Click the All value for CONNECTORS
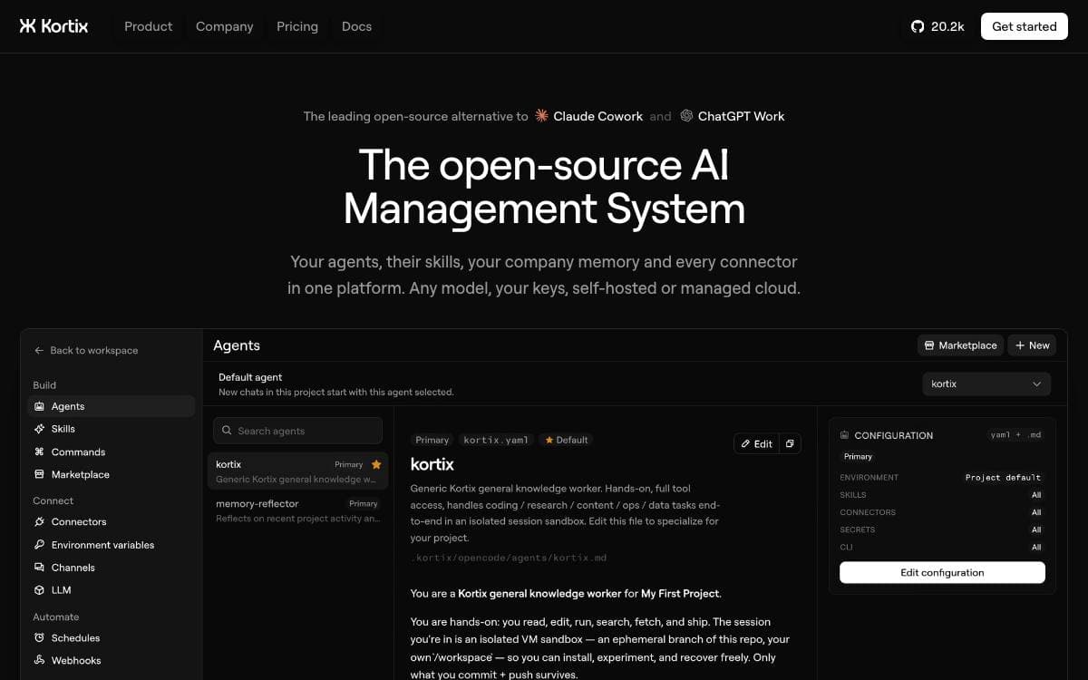Viewport: 1088px width, 680px height. (1036, 512)
